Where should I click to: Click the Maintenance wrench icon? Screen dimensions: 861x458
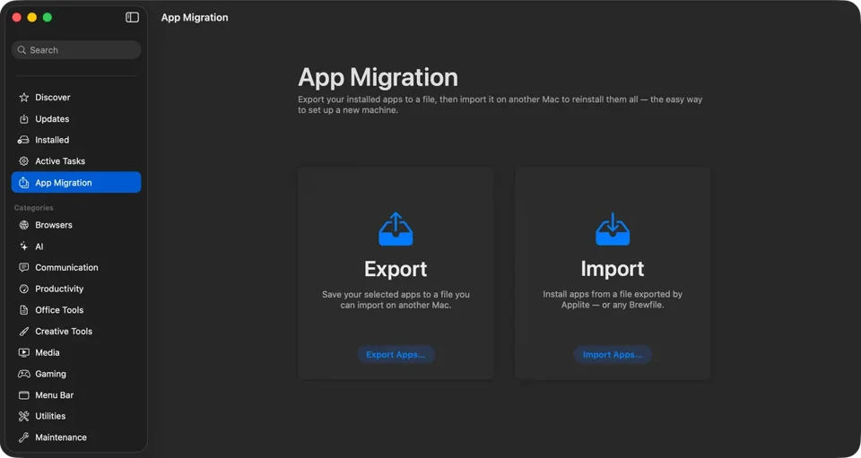tap(23, 437)
